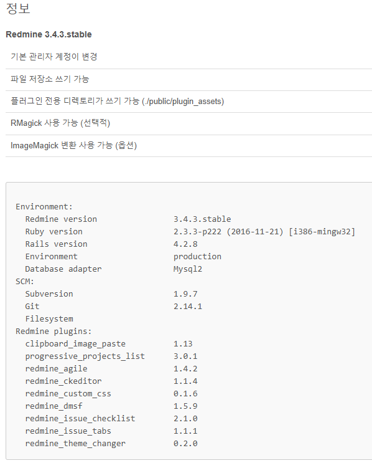Viewport: 372px width, 463px height.
Task: Click the 파일 저장소 쓰기 가능 row
Action: click(188, 79)
